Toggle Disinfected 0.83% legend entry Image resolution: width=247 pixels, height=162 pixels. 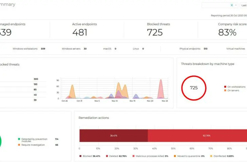pyautogui.click(x=222, y=156)
